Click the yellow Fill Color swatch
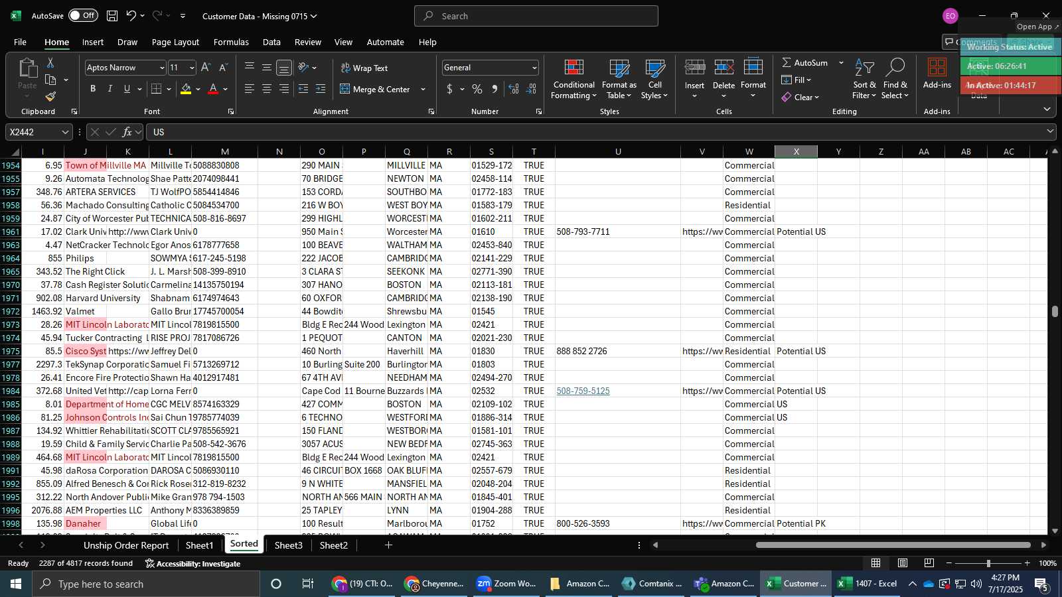This screenshot has height=597, width=1062. (186, 89)
